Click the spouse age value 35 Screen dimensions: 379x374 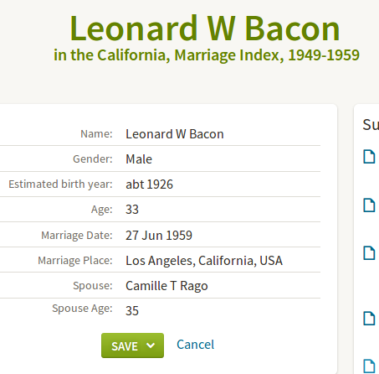tap(132, 311)
